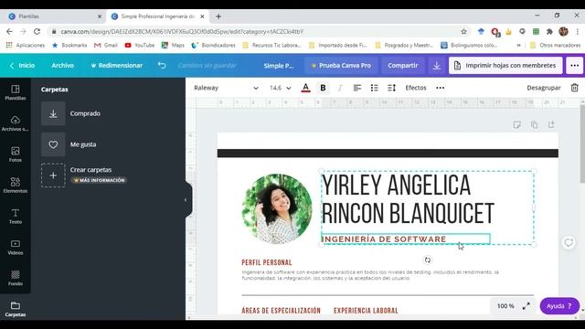Open the Elementos sidebar panel
The width and height of the screenshot is (585, 329).
(16, 185)
